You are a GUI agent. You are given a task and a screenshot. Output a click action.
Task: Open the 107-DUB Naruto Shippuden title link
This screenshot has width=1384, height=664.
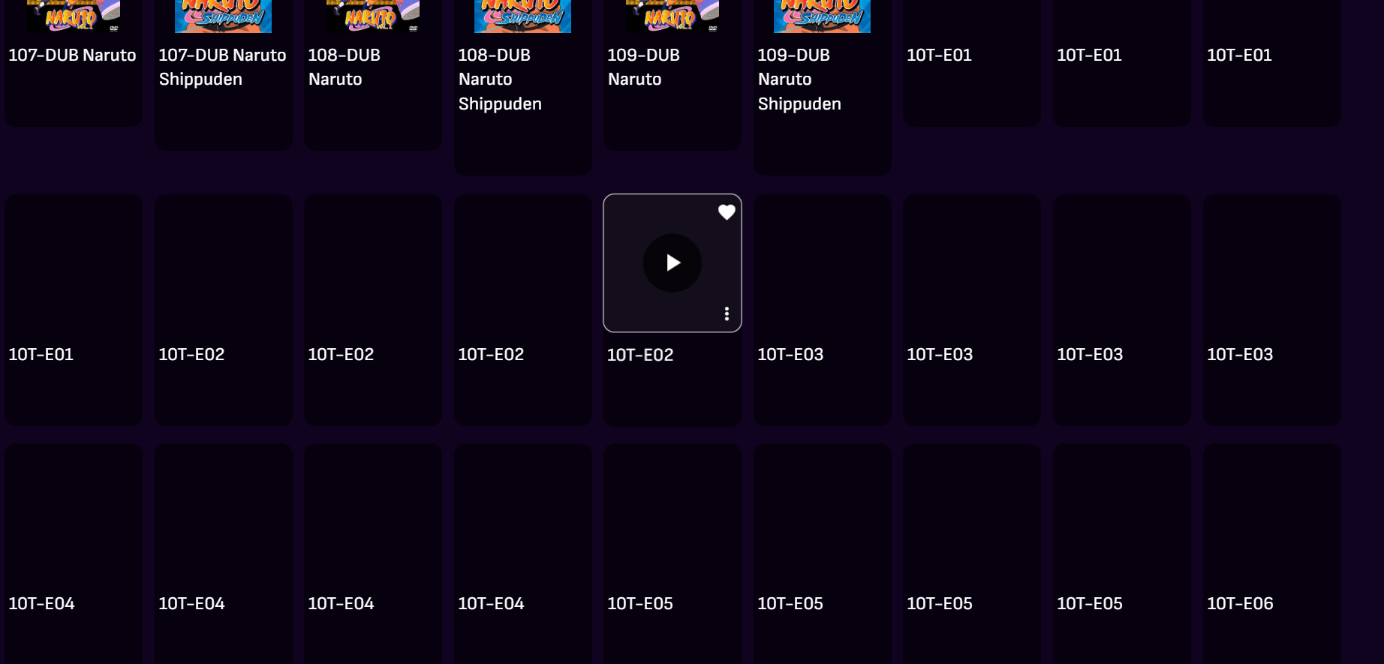click(222, 67)
